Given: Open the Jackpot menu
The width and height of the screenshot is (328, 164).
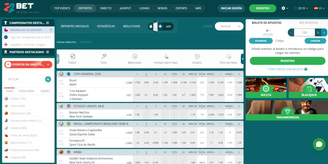Looking at the screenshot, I should coord(125,9).
